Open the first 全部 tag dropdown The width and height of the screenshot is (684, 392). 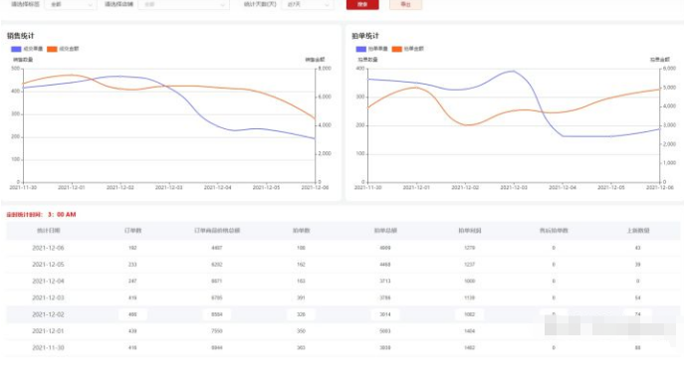[71, 4]
